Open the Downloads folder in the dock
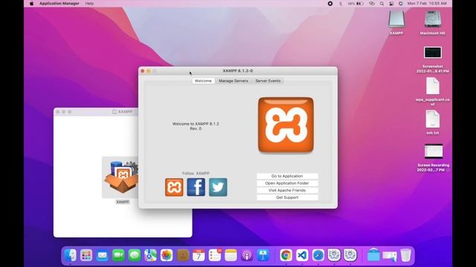 pyautogui.click(x=373, y=255)
